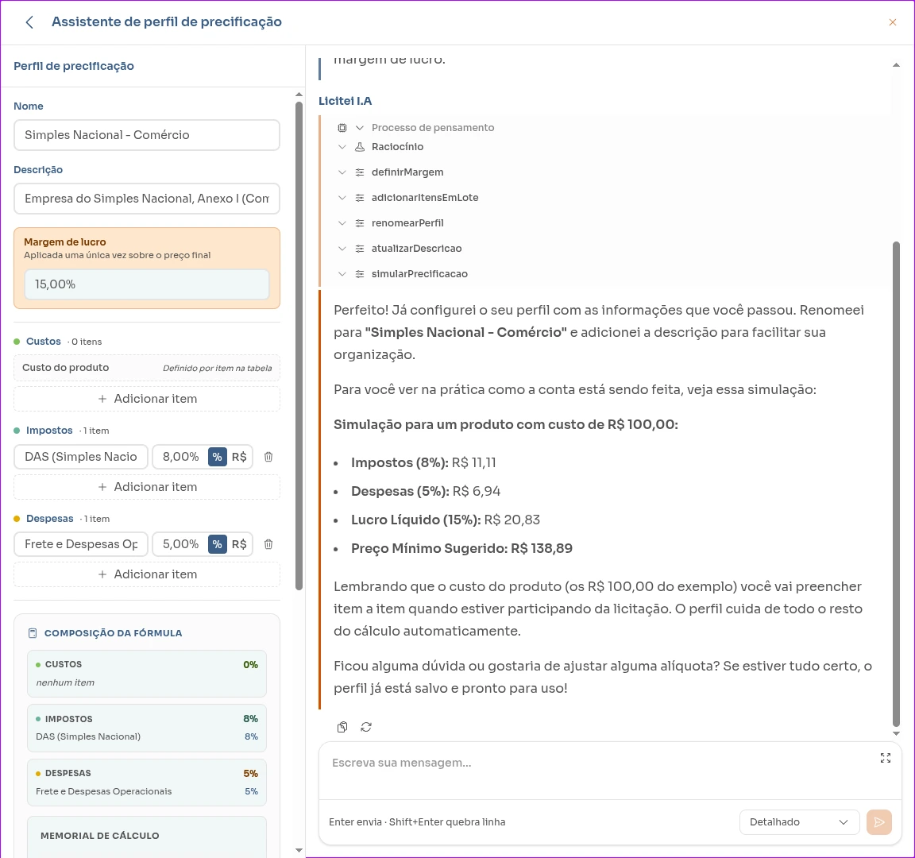Expand the definirMargem step

342,172
